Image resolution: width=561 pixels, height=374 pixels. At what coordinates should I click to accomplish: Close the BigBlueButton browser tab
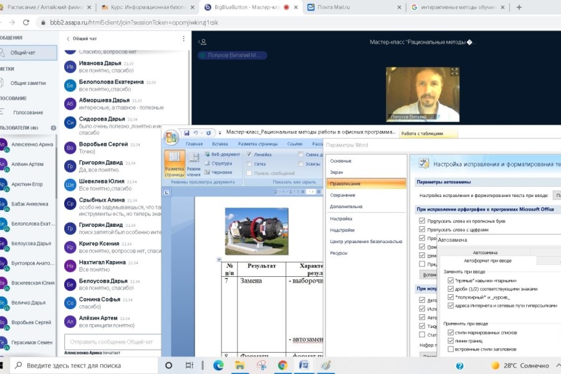point(296,7)
